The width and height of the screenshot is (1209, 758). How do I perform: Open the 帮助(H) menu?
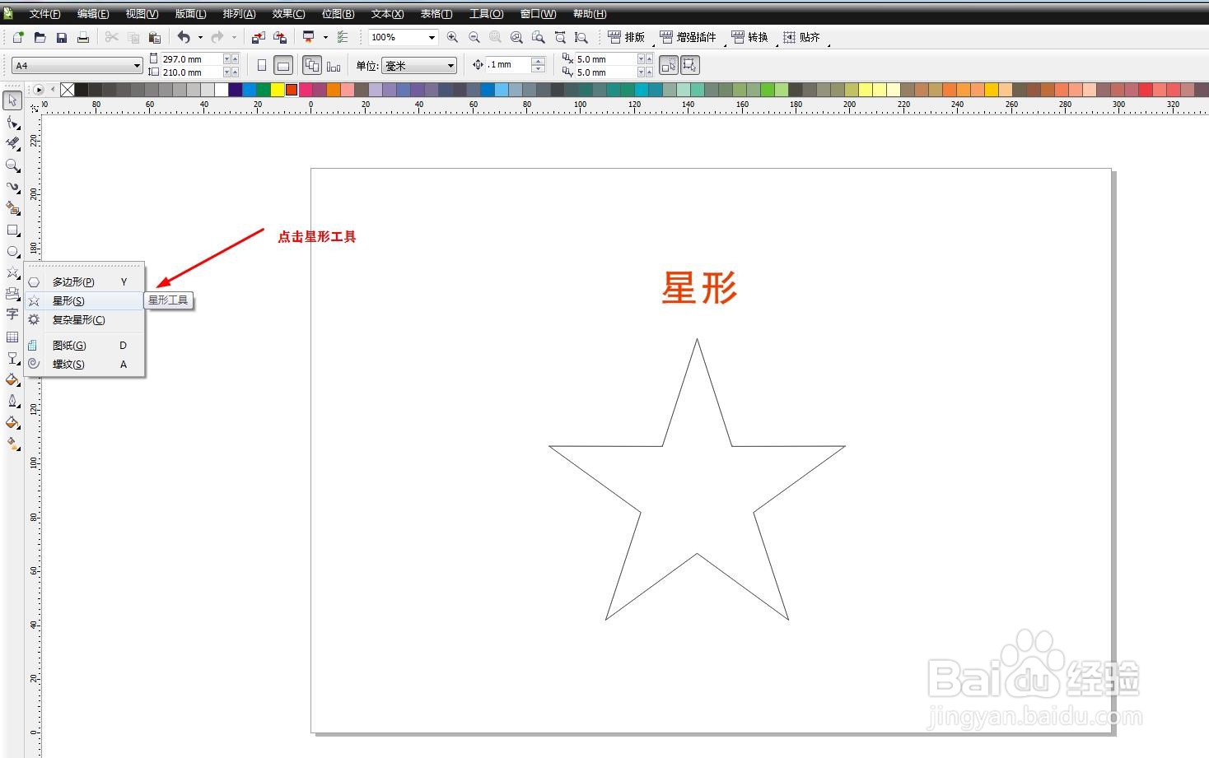590,14
